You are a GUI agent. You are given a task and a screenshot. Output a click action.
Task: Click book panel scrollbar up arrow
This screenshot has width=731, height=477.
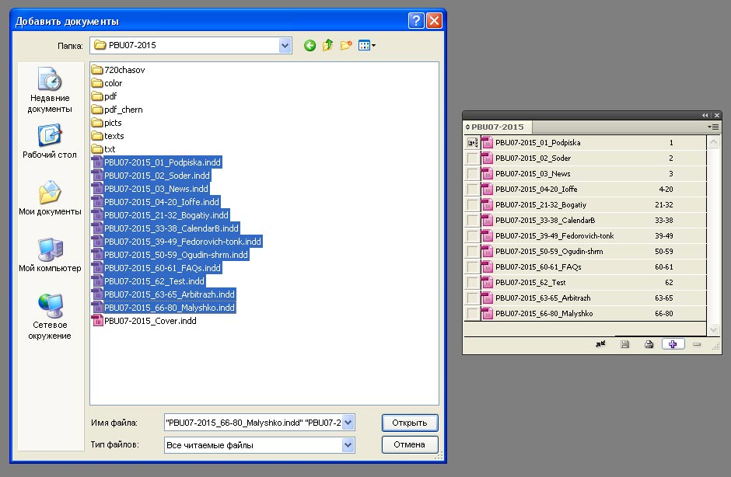(713, 141)
